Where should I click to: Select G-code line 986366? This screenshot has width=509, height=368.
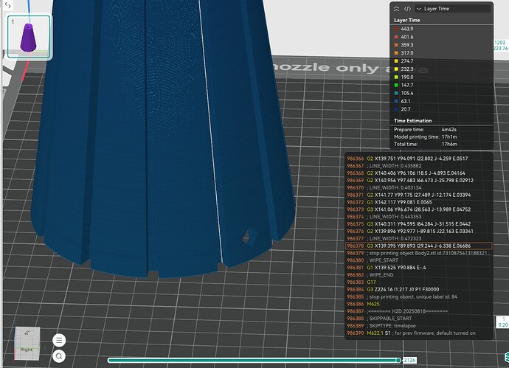coord(419,159)
